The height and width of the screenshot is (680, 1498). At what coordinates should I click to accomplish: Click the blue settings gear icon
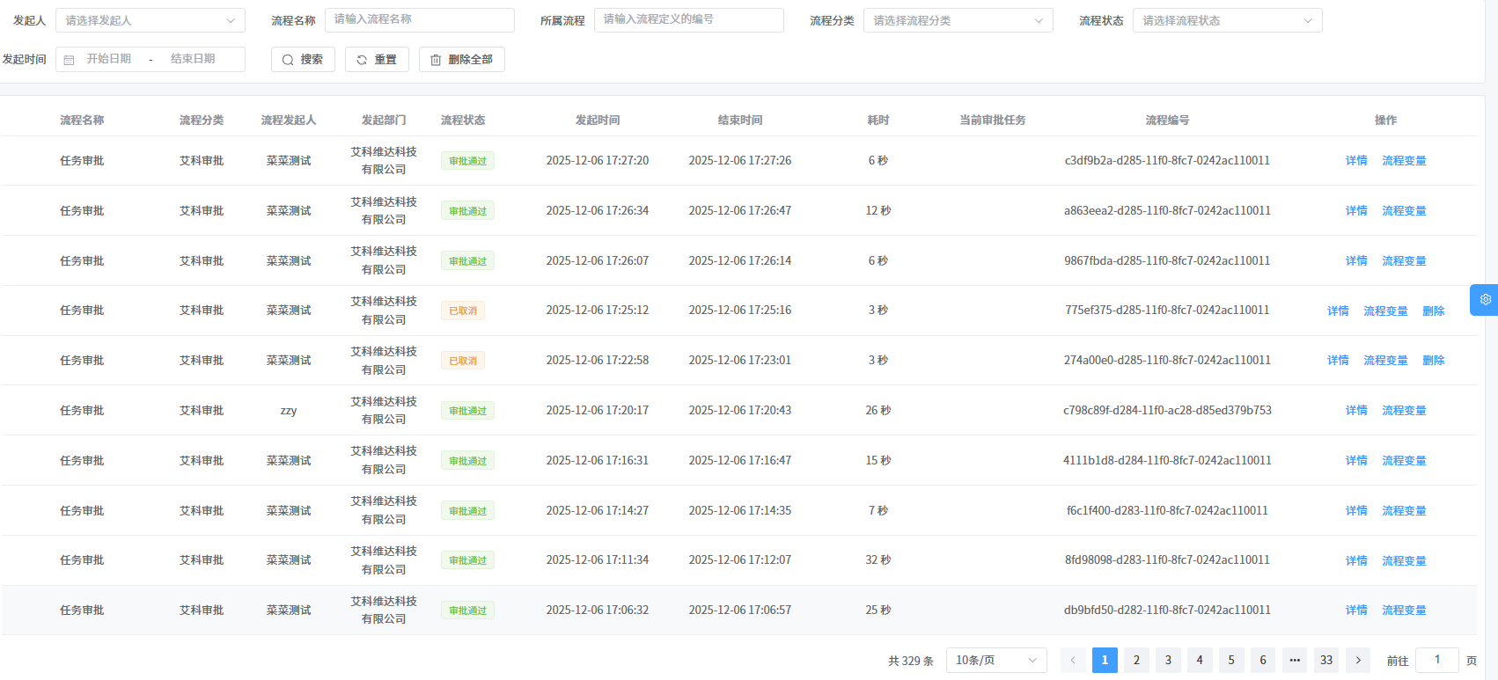pyautogui.click(x=1485, y=299)
